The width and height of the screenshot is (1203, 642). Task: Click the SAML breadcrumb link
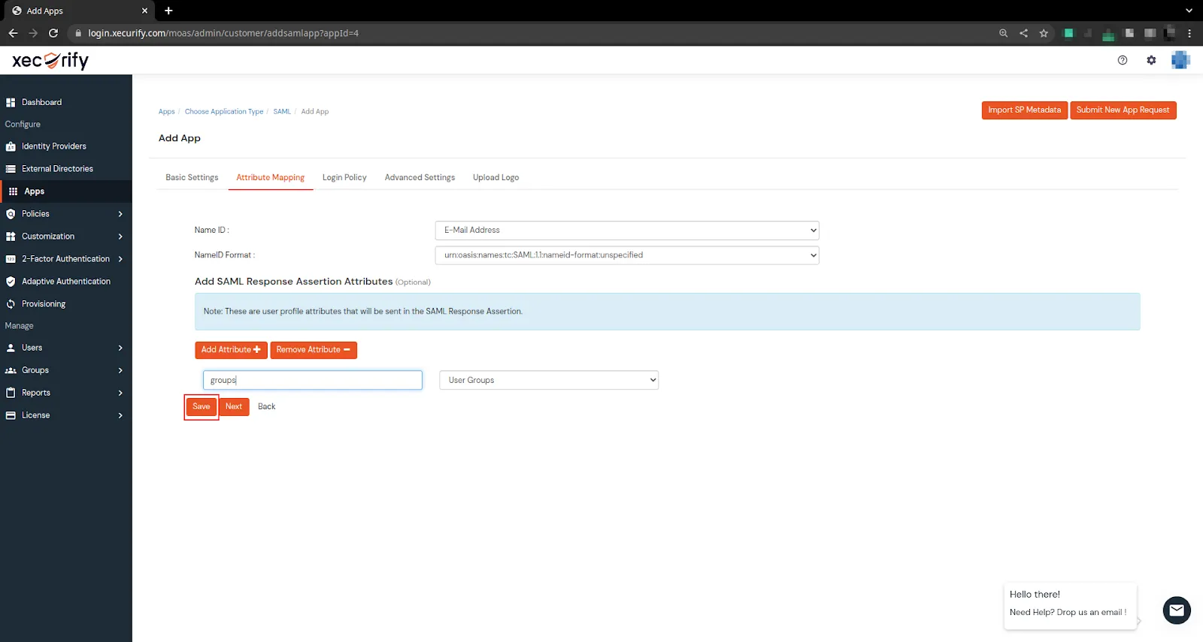click(282, 112)
